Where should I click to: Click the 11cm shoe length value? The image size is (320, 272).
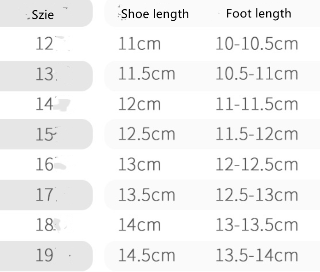tap(140, 44)
